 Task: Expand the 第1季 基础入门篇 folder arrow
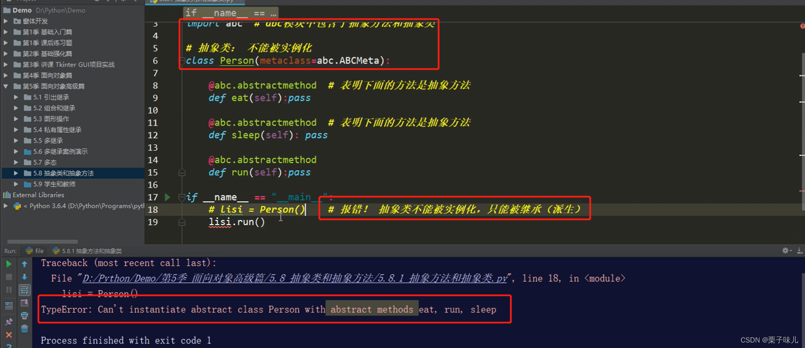(6, 32)
